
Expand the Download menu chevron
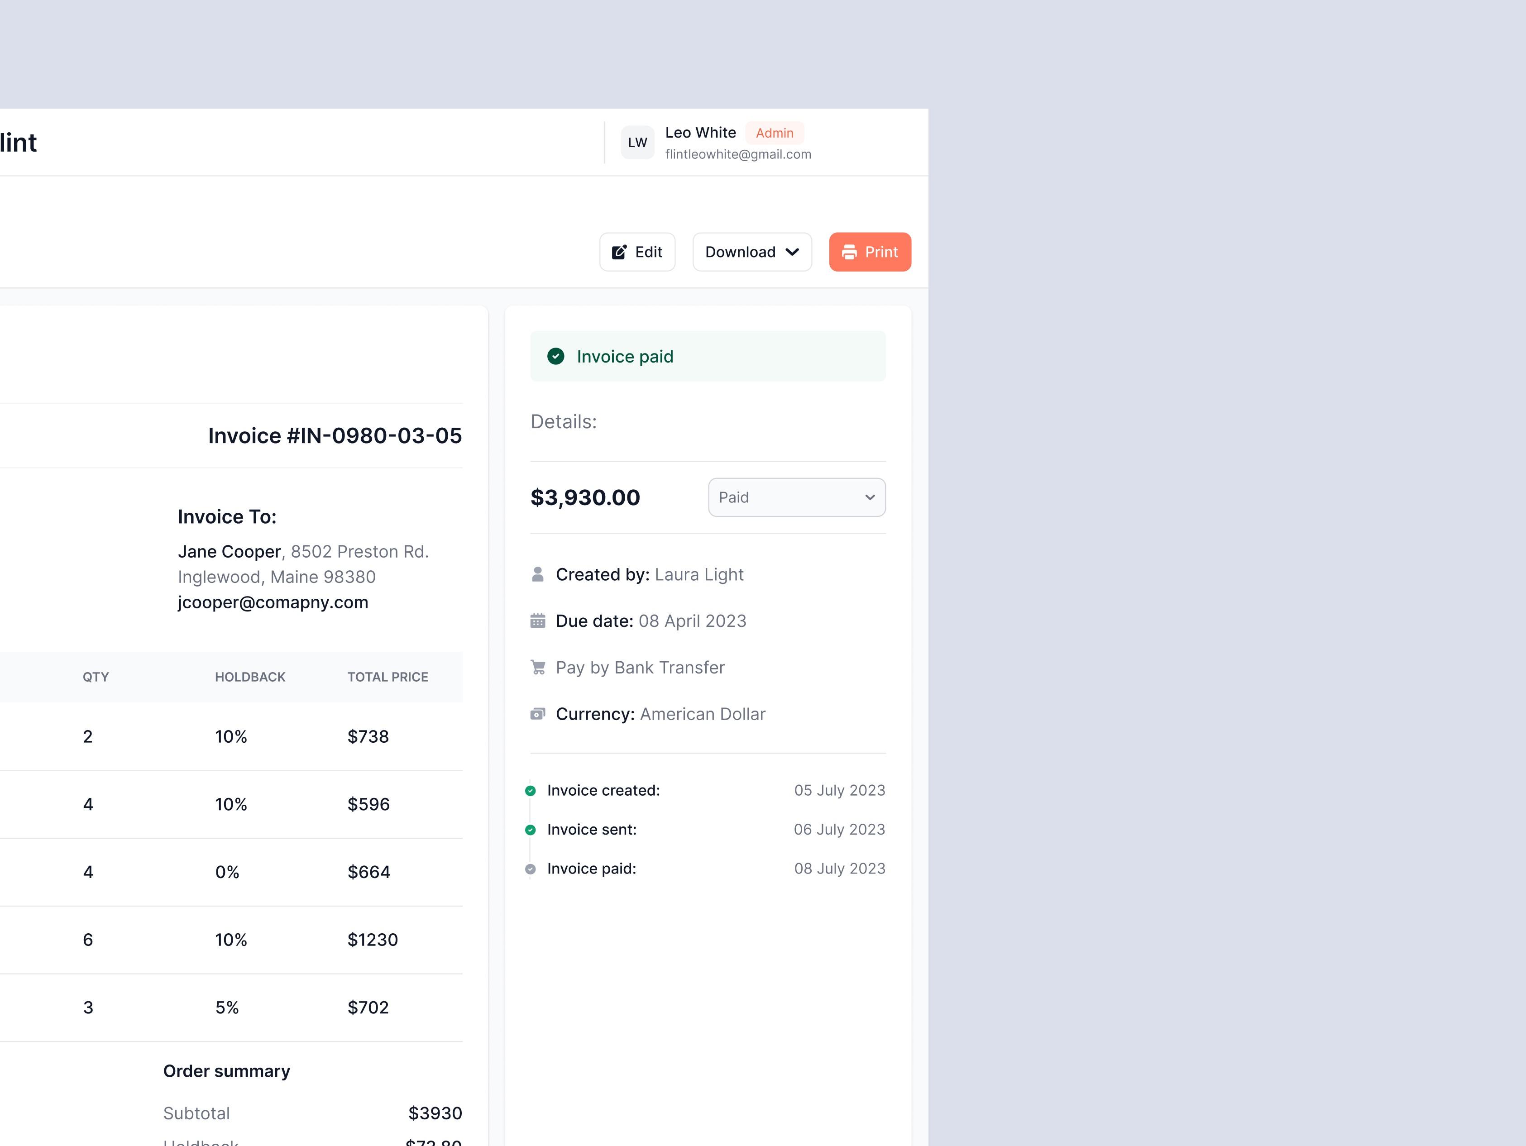(792, 252)
